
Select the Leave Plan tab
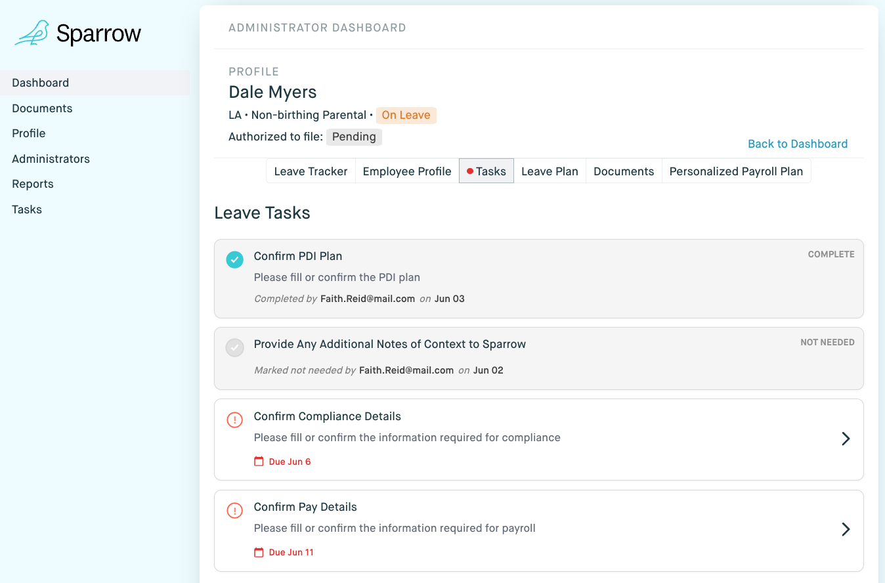550,171
